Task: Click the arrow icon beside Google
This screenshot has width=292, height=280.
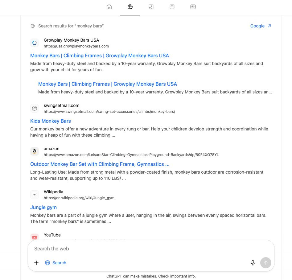Action: 269,26
